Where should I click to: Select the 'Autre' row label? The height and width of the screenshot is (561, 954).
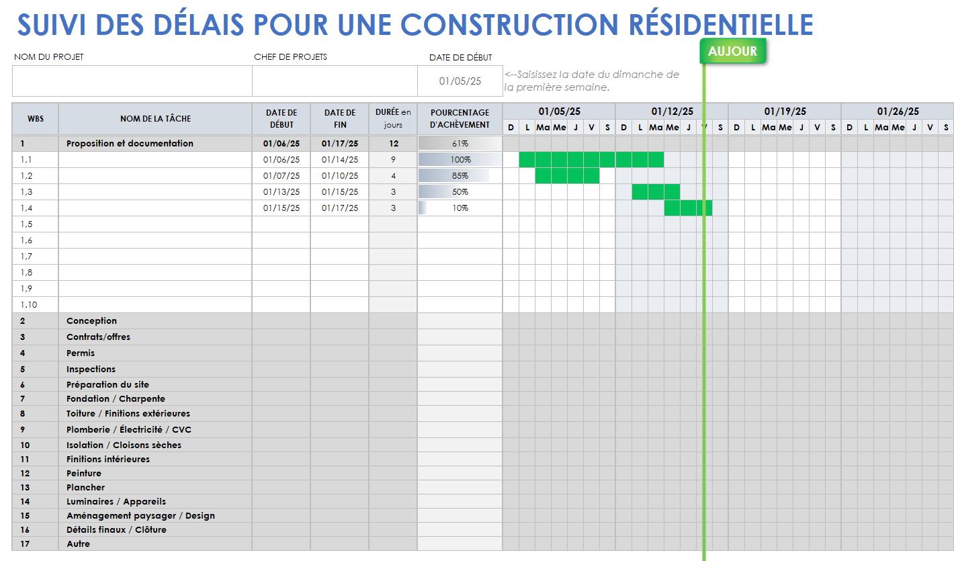pyautogui.click(x=78, y=544)
